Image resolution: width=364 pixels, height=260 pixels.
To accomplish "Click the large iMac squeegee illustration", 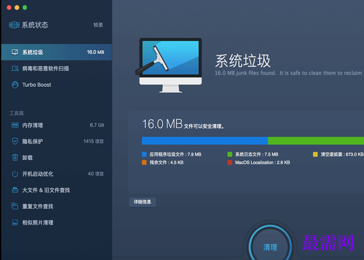I will 169,65.
